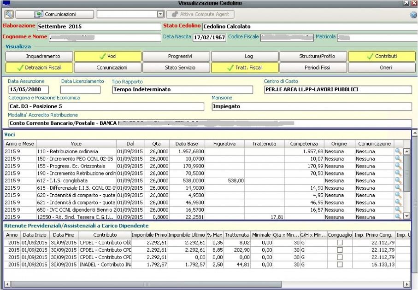The width and height of the screenshot is (418, 290).
Task: Tick Conguaglio checkbox in first CPDEL row
Action: click(340, 243)
